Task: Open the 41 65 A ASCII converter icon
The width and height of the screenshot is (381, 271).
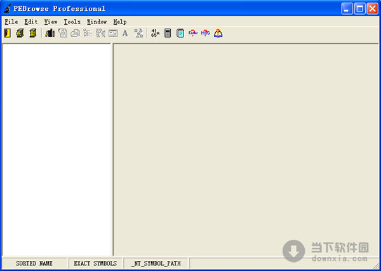Action: click(x=155, y=33)
